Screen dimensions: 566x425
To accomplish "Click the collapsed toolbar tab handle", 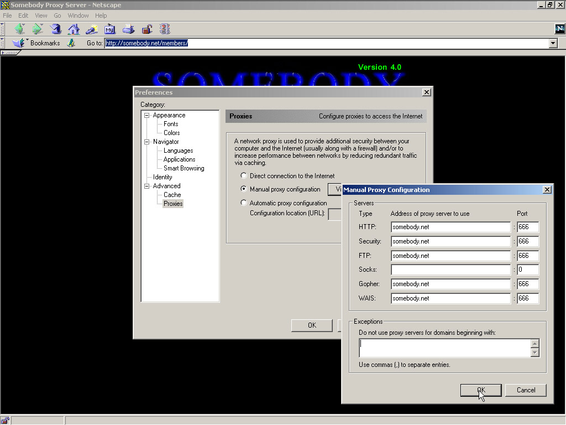I will [10, 53].
